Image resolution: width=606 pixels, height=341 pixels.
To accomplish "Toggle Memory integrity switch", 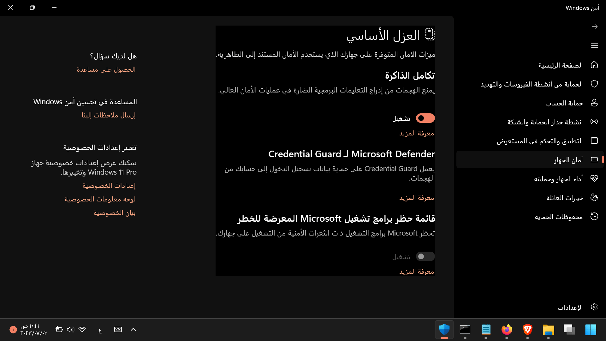I will [x=425, y=118].
